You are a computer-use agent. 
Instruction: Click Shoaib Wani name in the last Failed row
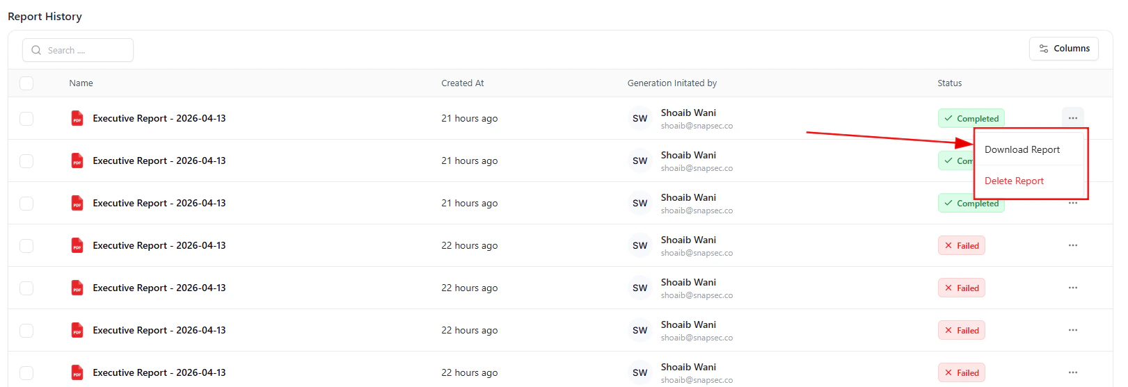coord(688,367)
